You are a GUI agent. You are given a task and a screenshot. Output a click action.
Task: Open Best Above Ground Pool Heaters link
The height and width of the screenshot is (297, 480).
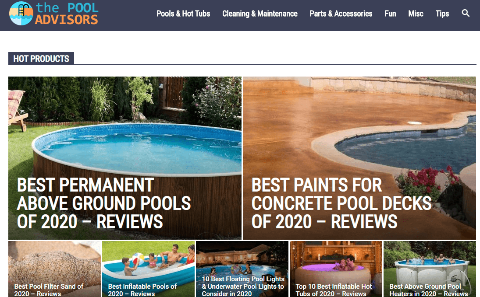point(429,290)
